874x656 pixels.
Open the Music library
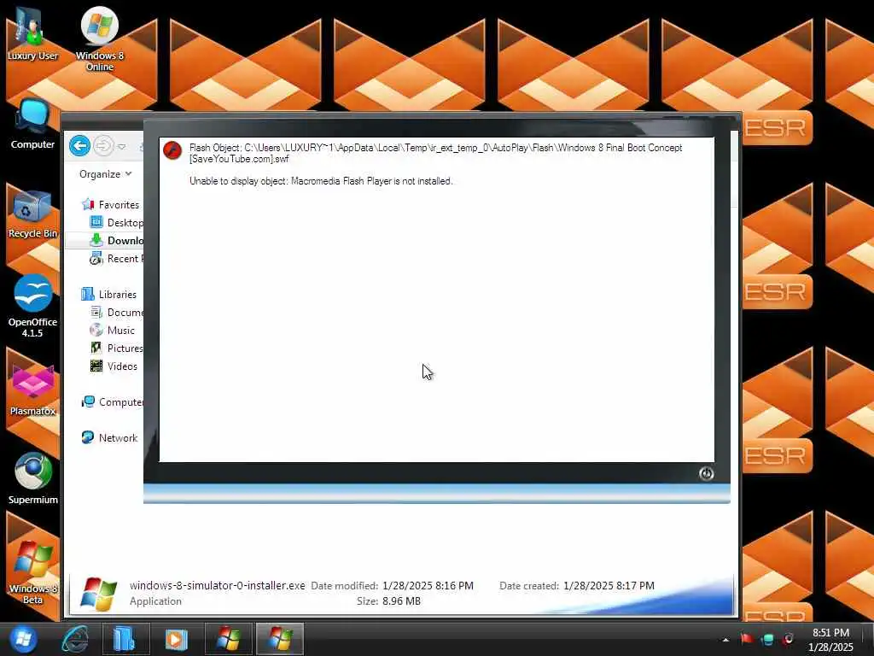click(112, 331)
